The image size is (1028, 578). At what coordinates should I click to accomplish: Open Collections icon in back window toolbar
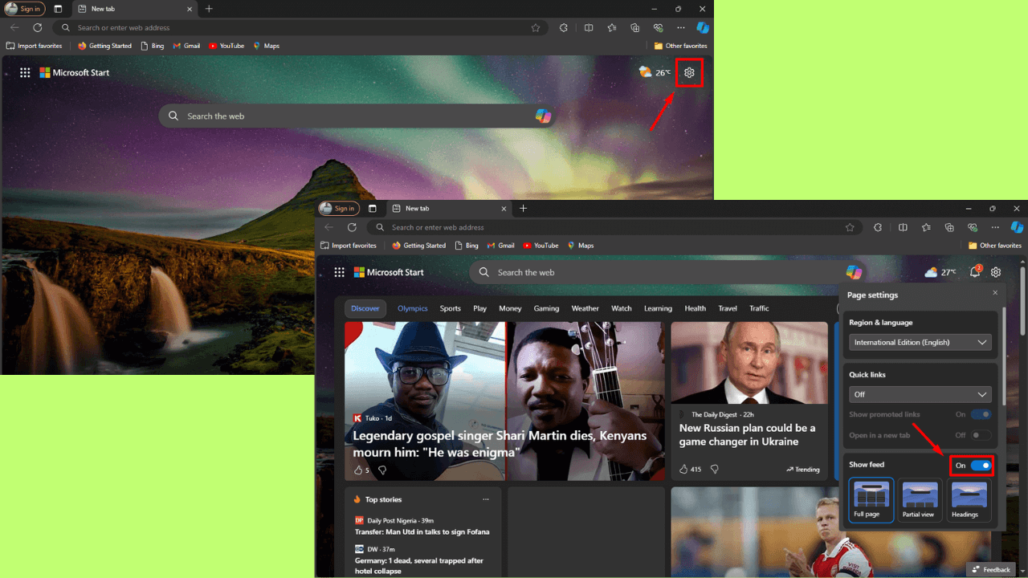(635, 27)
